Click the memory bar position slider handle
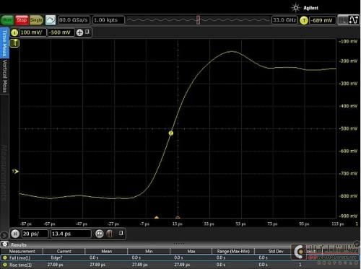Screen dimensions: 361x269 pyautogui.click(x=198, y=20)
